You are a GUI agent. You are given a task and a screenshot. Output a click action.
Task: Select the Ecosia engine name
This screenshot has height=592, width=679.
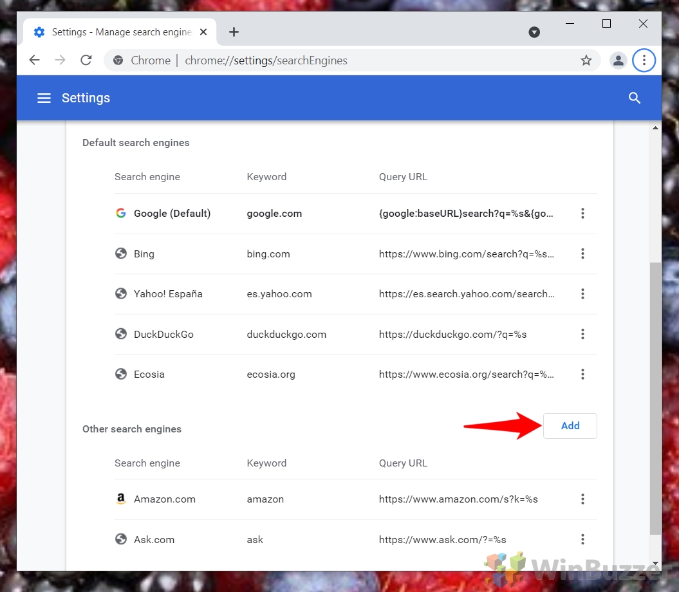[x=149, y=375]
